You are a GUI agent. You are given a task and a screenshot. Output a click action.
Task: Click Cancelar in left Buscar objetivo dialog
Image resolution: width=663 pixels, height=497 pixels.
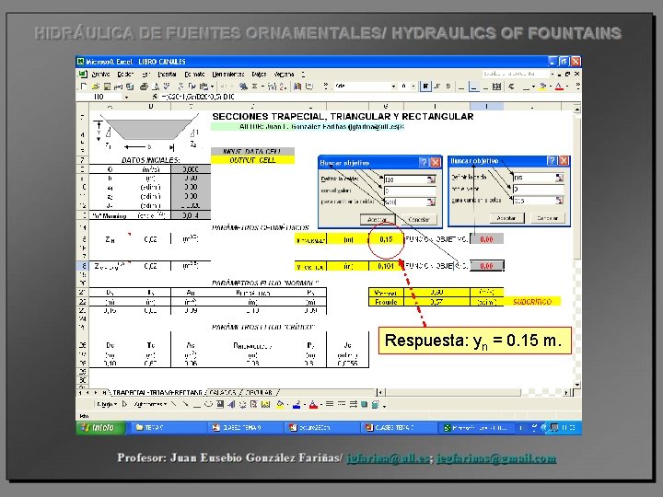[419, 219]
